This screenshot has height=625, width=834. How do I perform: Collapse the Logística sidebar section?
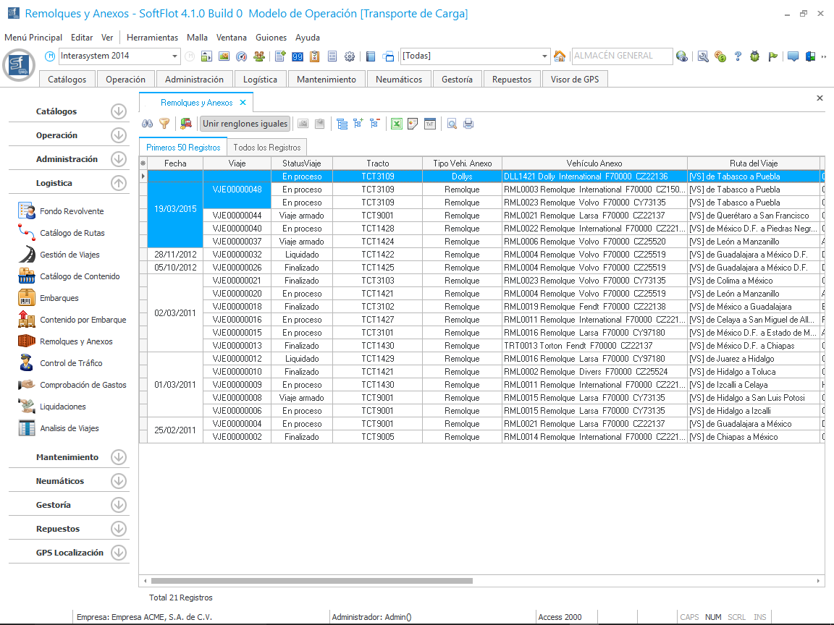[119, 183]
